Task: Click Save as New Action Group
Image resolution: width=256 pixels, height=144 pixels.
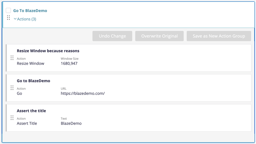Action: 219,36
